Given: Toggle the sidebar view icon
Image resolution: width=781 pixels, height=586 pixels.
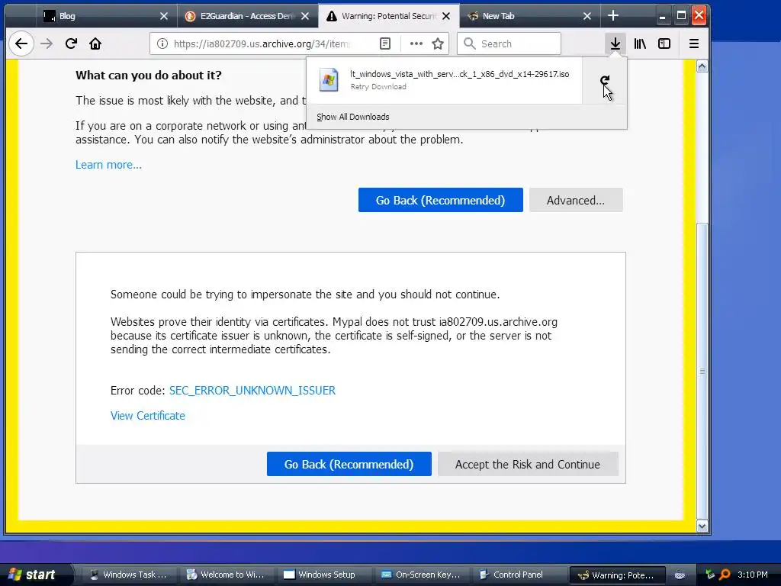Looking at the screenshot, I should pyautogui.click(x=664, y=43).
